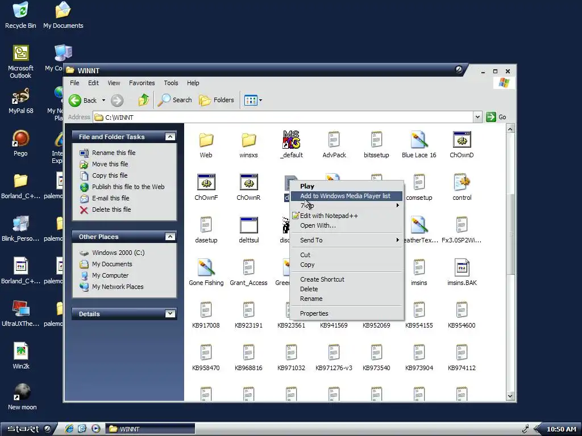Select the AdvPack file icon
The width and height of the screenshot is (582, 436).
coord(334,140)
